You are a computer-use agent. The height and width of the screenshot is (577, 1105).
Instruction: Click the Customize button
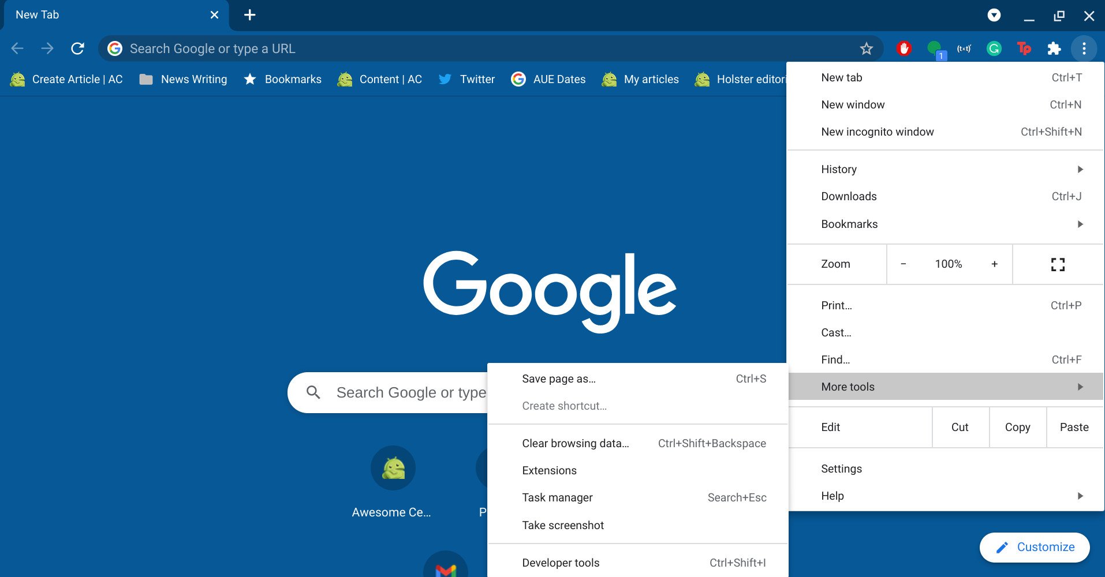tap(1035, 547)
